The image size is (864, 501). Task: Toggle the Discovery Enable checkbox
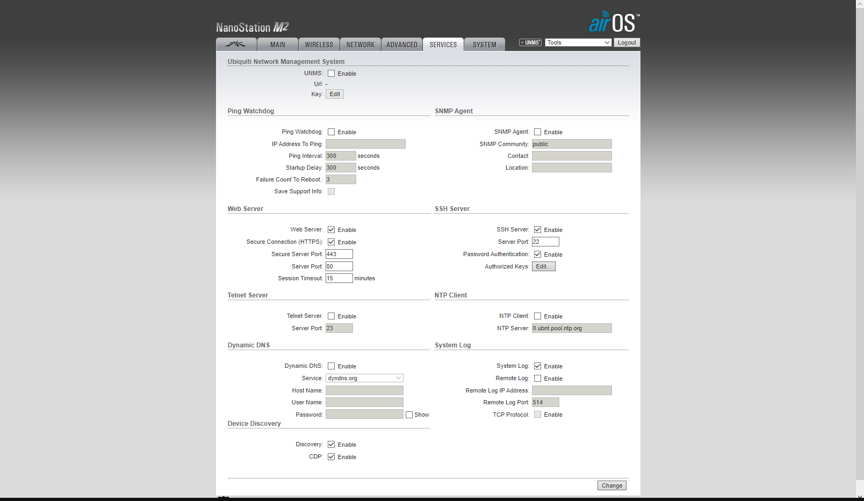pyautogui.click(x=332, y=445)
